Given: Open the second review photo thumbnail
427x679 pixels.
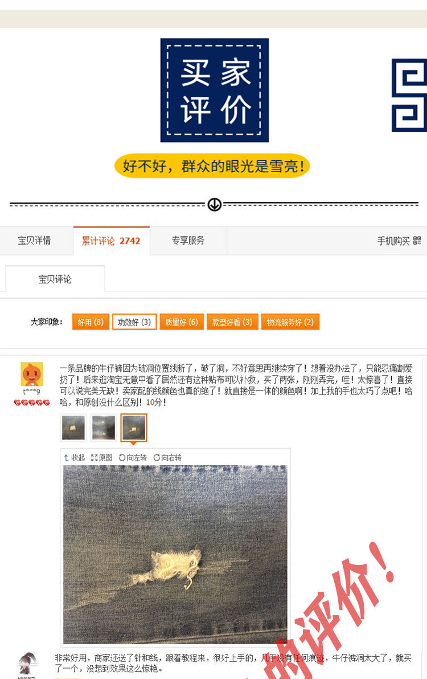Looking at the screenshot, I should click(104, 428).
